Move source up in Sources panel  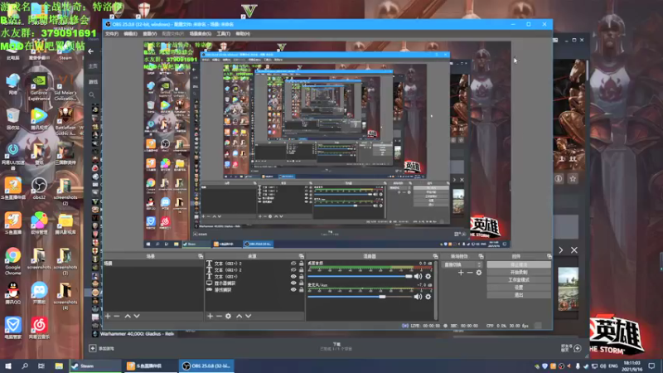(x=240, y=316)
